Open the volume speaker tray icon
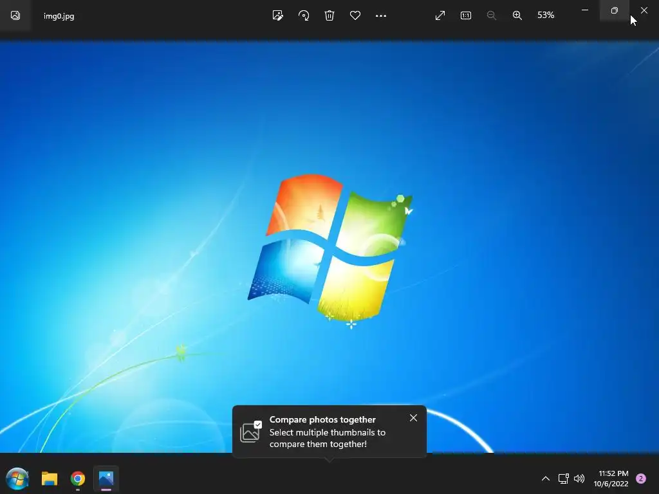 coord(579,479)
